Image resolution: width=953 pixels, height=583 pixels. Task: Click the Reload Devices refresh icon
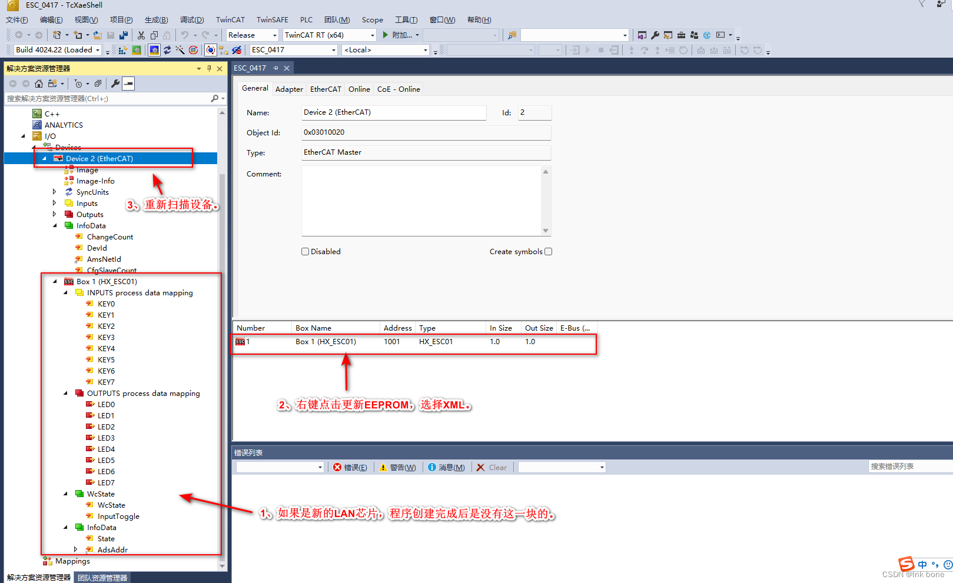pos(167,50)
